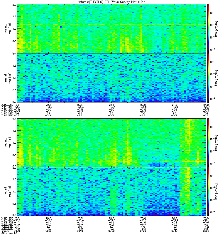Click the 21.2 X_RE_GSE value under THB panels
Screen dimensions: 220x235
[206, 105]
